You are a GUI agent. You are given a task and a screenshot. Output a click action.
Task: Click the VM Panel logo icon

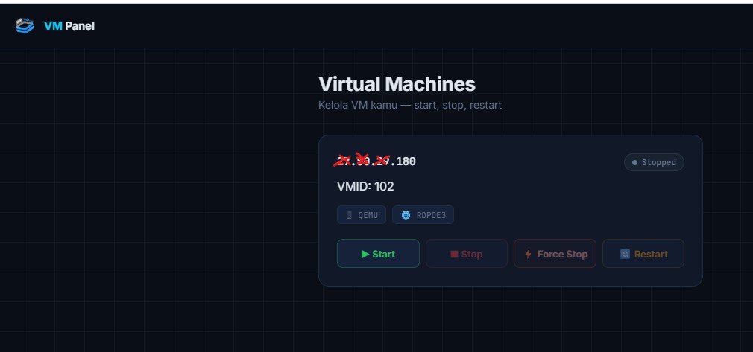click(25, 25)
